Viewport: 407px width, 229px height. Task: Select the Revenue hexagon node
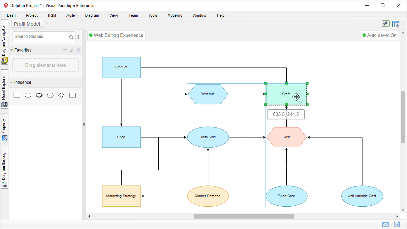pos(208,94)
